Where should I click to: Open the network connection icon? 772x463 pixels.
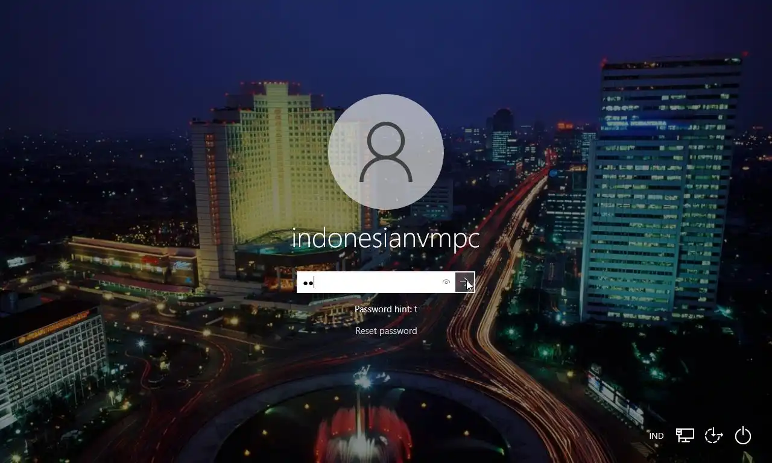(685, 435)
